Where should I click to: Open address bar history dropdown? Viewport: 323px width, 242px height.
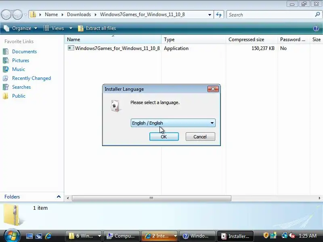pyautogui.click(x=210, y=15)
